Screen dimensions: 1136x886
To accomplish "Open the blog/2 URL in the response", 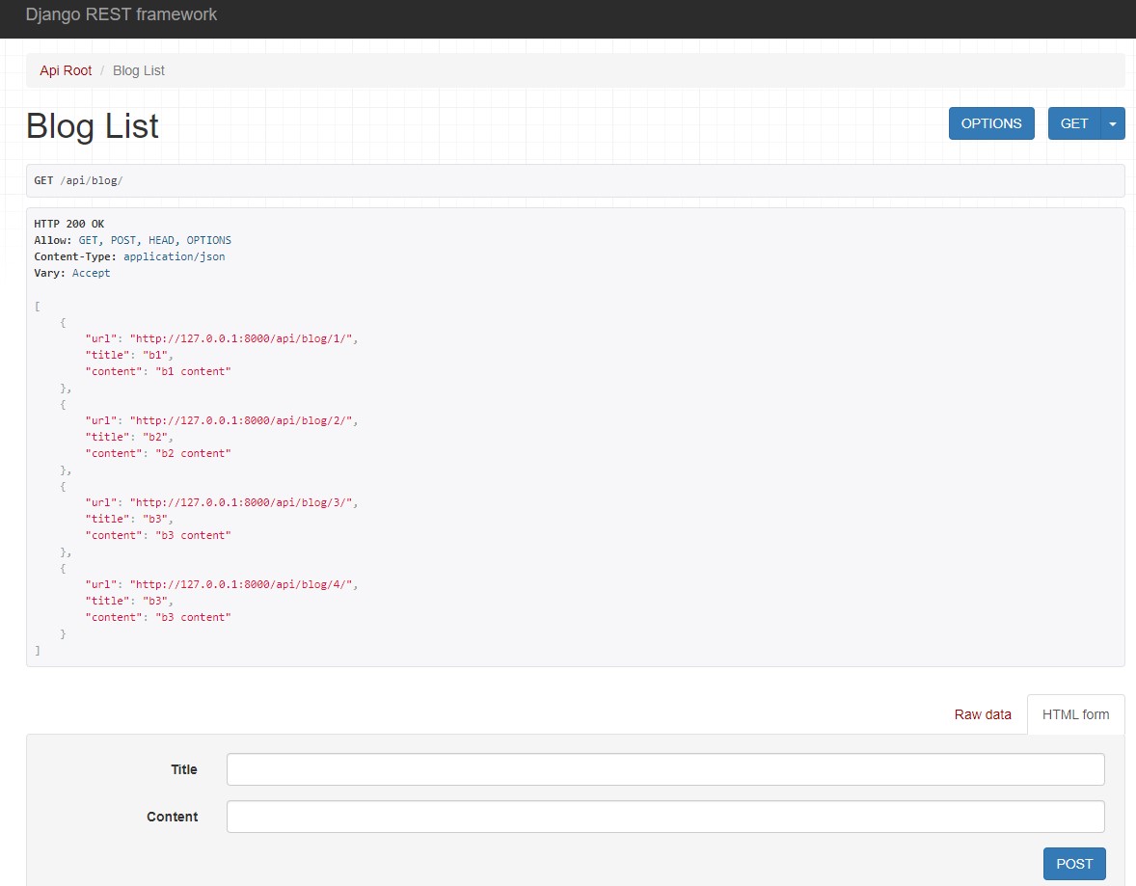I will [243, 420].
